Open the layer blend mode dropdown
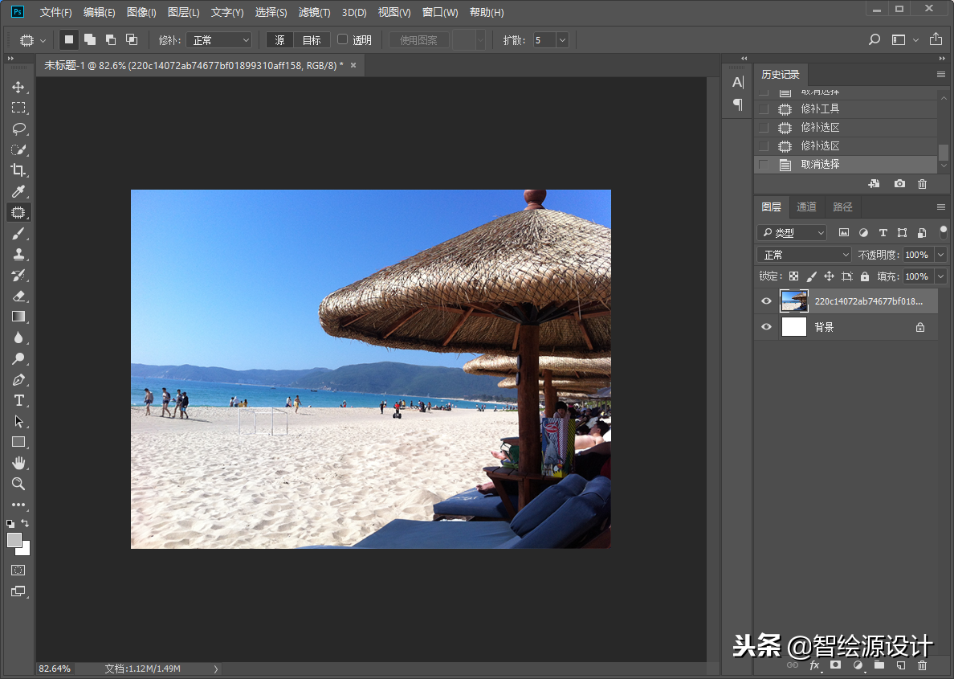Image resolution: width=954 pixels, height=679 pixels. [804, 255]
